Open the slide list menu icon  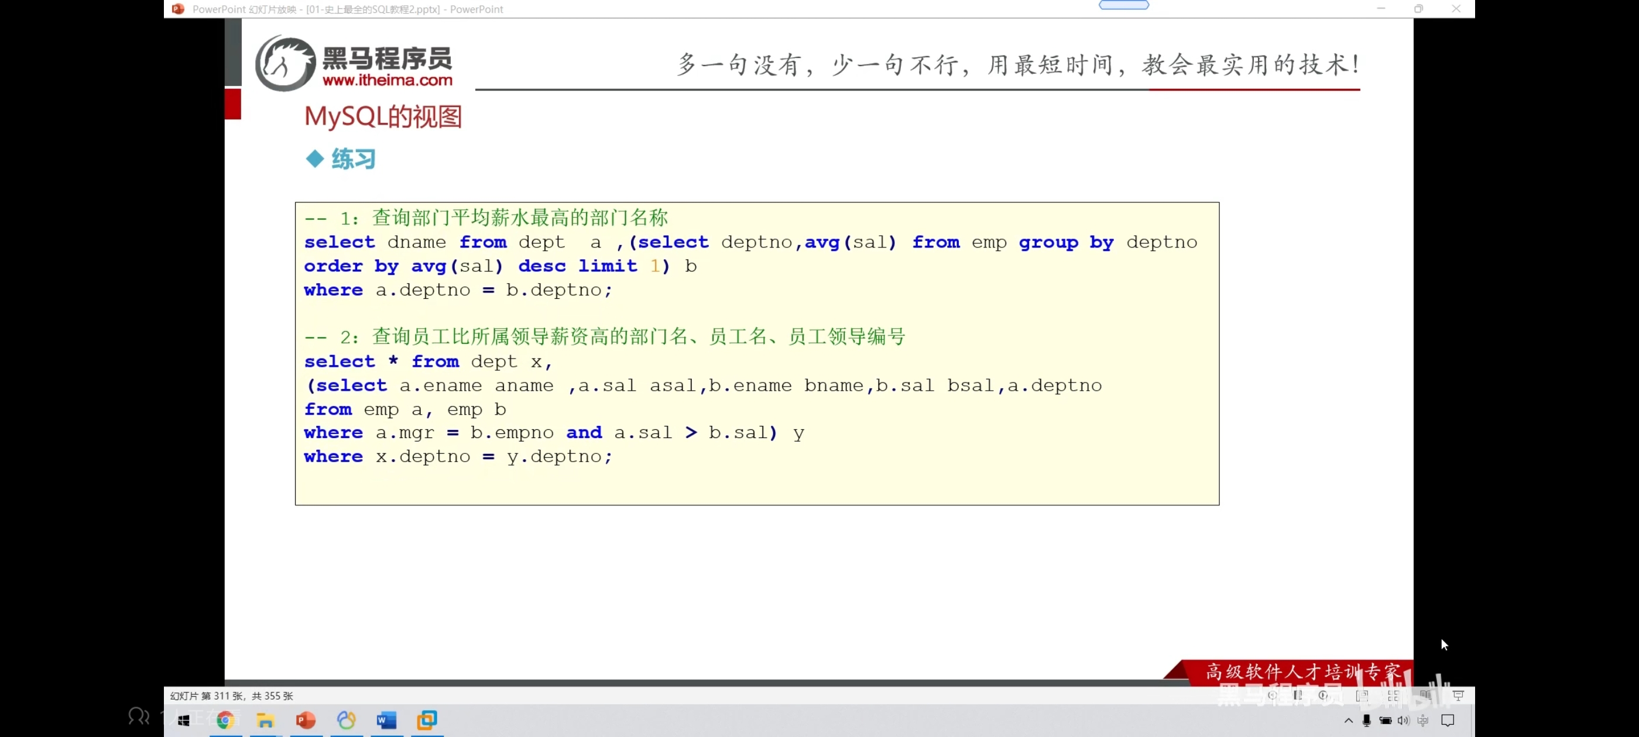(1298, 695)
